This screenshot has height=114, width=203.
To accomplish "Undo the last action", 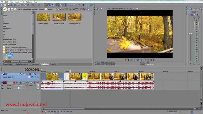I will pyautogui.click(x=33, y=5).
